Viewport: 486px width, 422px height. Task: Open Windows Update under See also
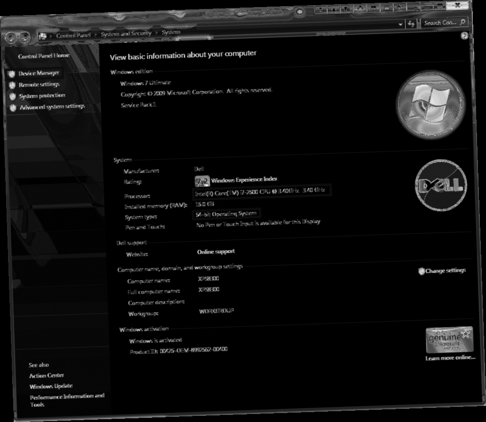tap(51, 387)
